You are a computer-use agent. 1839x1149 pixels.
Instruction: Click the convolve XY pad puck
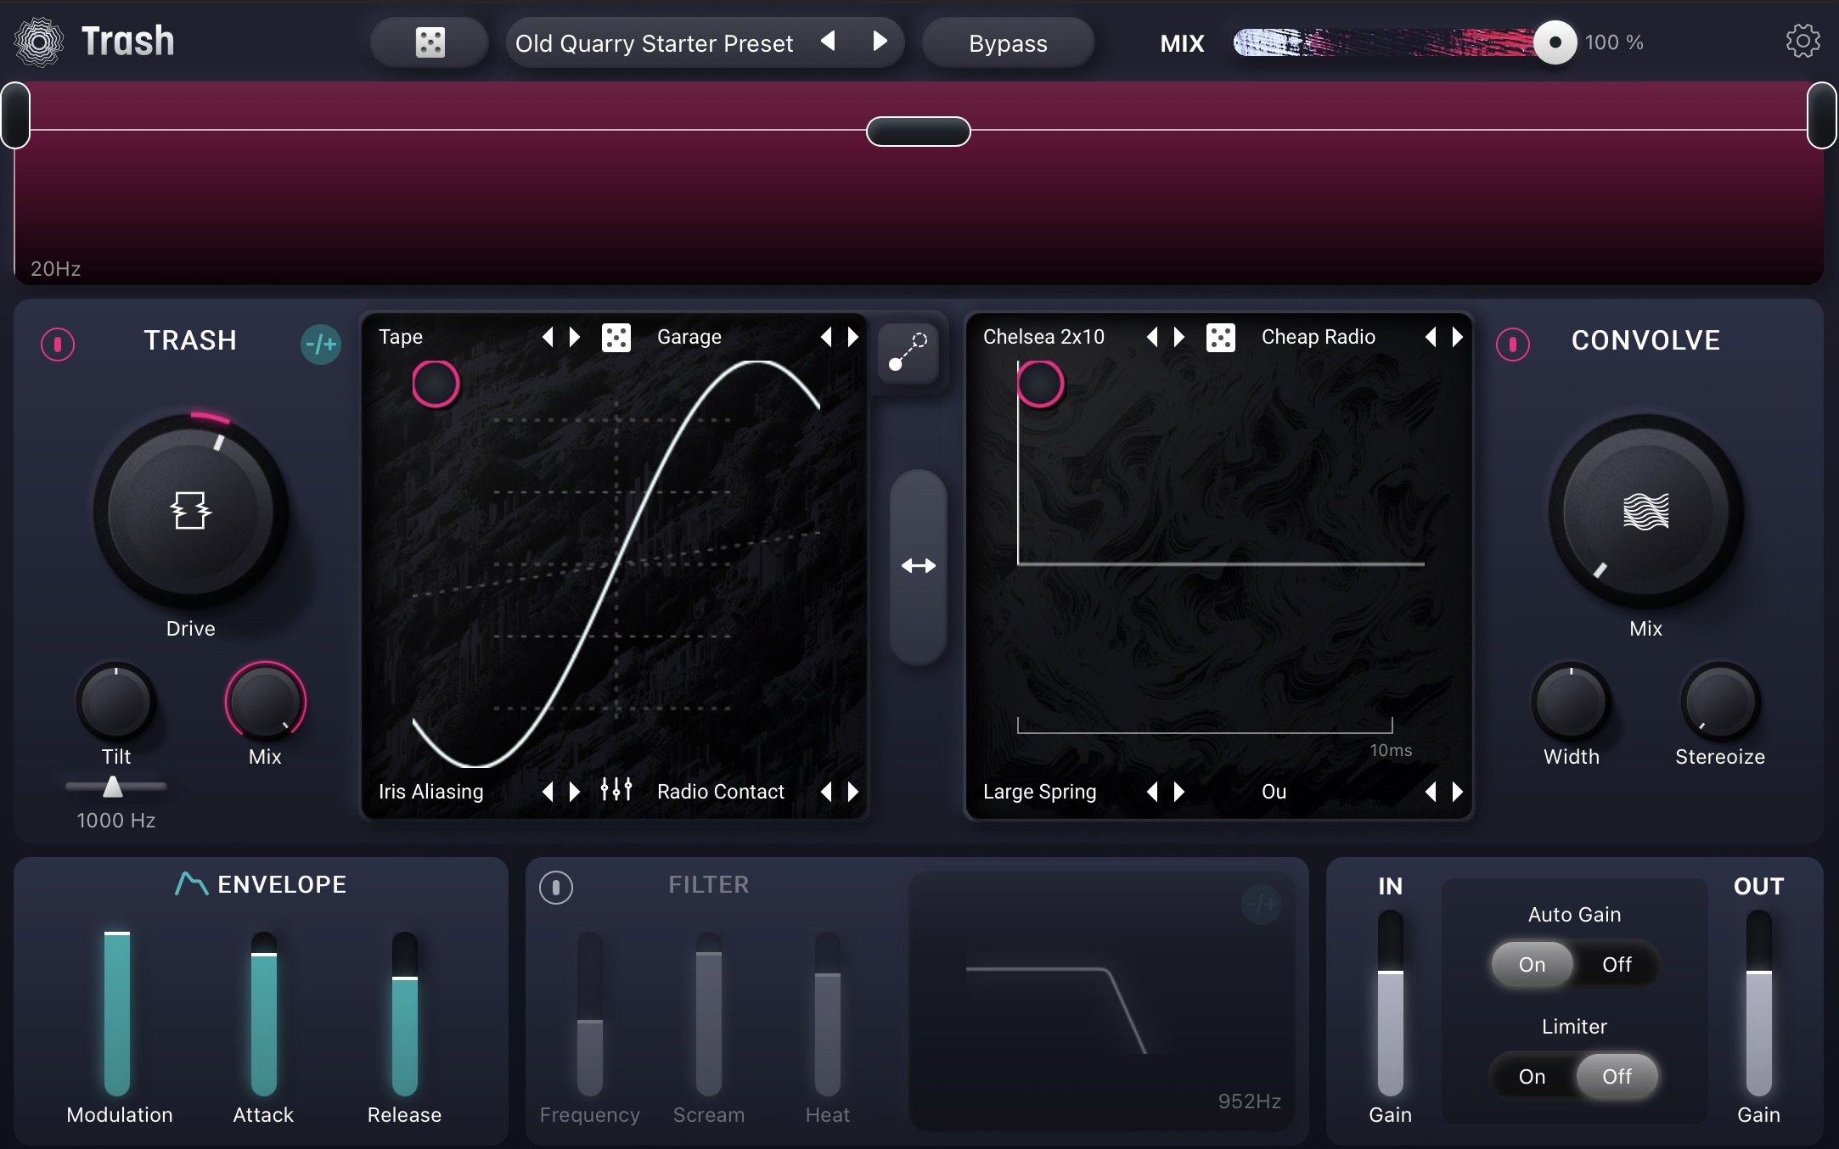[1040, 384]
